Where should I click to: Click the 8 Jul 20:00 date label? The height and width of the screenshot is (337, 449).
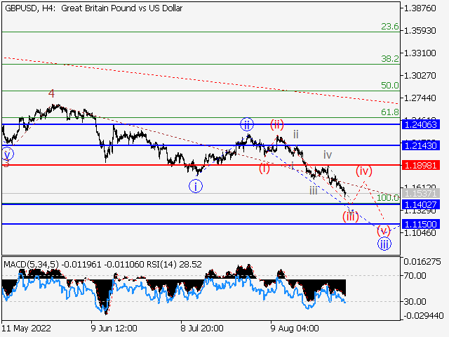(x=202, y=328)
